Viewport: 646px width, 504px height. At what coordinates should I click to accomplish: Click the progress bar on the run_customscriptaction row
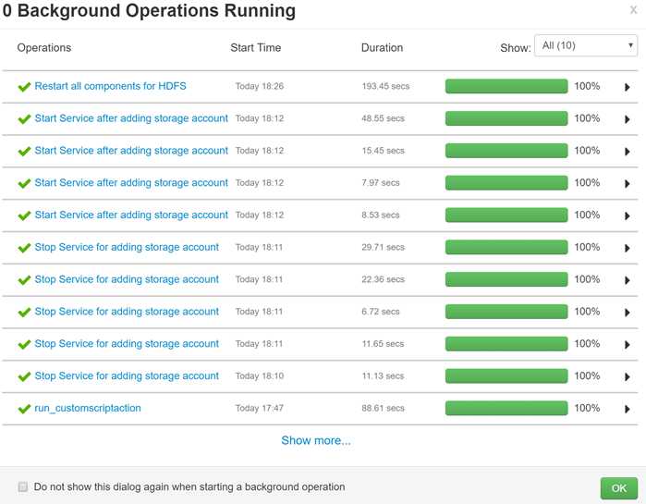(506, 408)
